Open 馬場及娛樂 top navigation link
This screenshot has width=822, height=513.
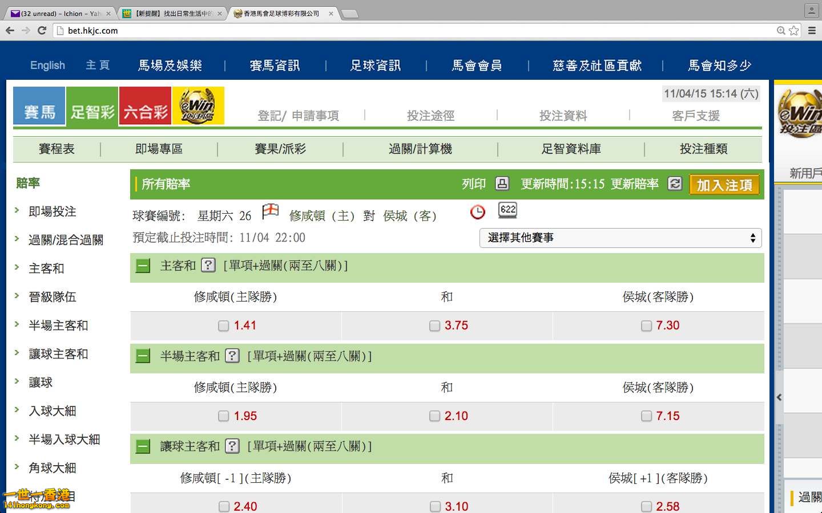(170, 66)
